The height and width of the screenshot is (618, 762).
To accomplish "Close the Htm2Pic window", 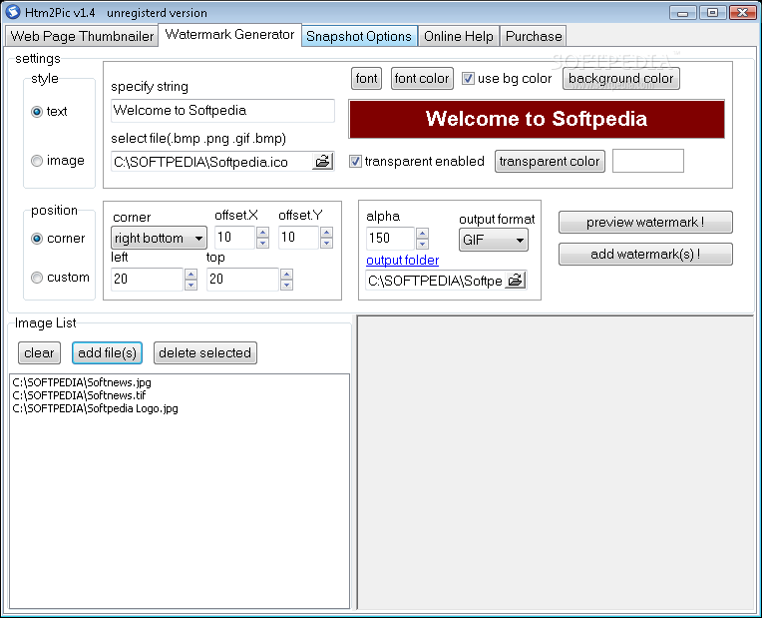I will [743, 13].
